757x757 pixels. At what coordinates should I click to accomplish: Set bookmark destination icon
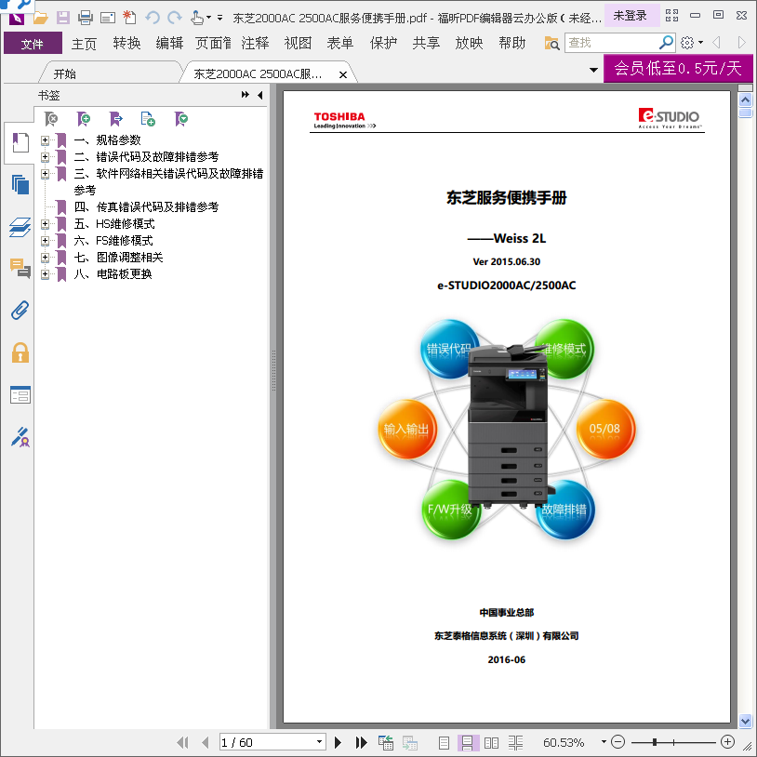point(116,119)
